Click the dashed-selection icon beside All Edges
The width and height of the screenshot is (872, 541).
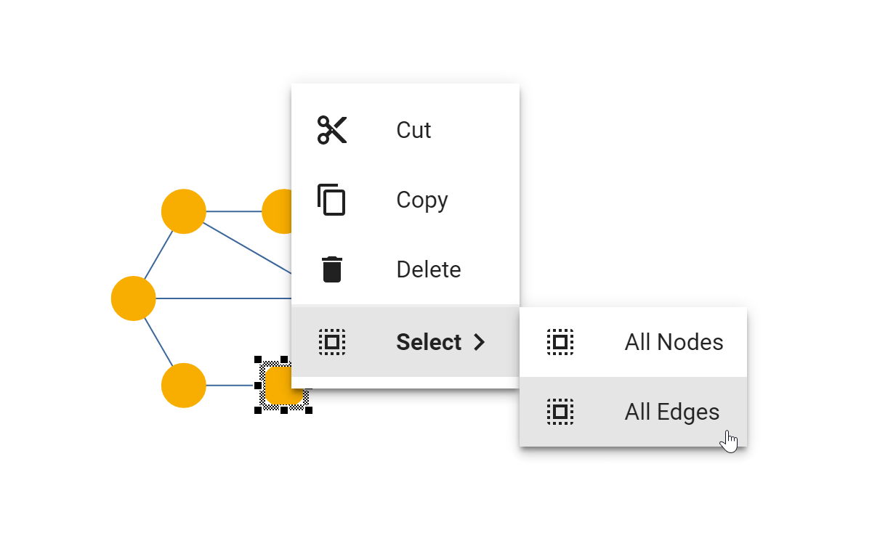pos(560,411)
